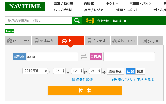Click the empty 目的地 destination field
166x104 pixels.
coord(129,57)
